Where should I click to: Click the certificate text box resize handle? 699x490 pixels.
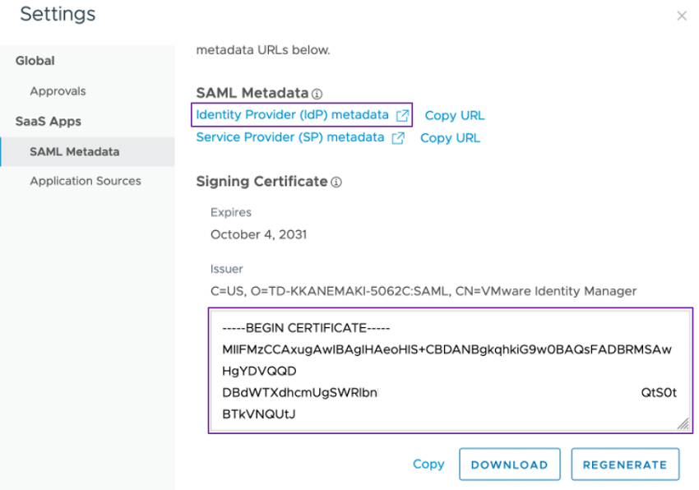(x=683, y=423)
